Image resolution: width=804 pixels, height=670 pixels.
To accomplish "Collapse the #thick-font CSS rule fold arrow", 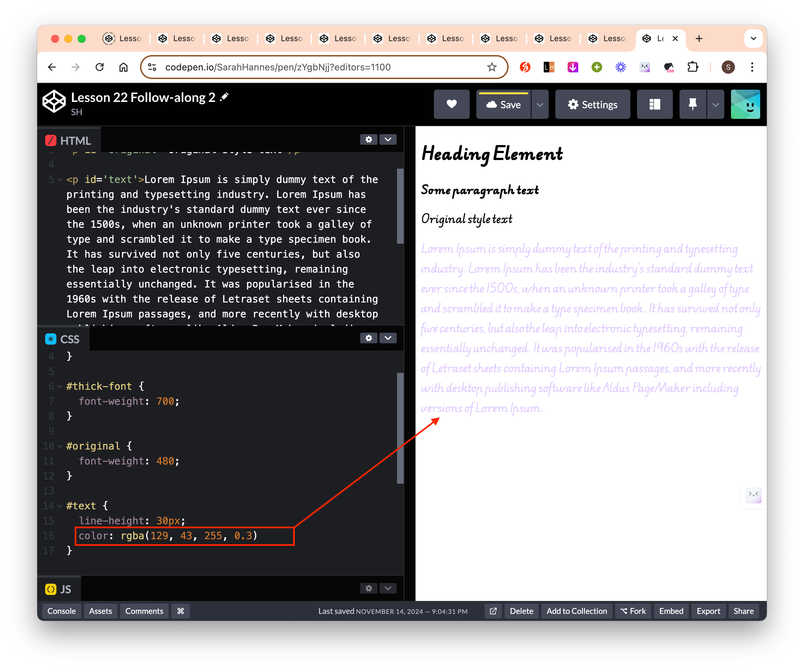I will tap(60, 387).
